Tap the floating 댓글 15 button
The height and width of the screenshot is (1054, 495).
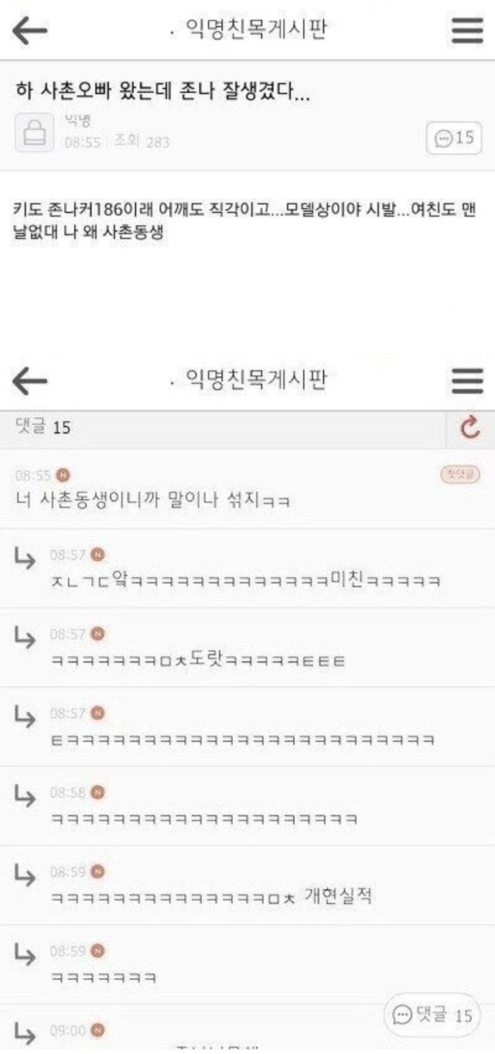pos(432,1015)
